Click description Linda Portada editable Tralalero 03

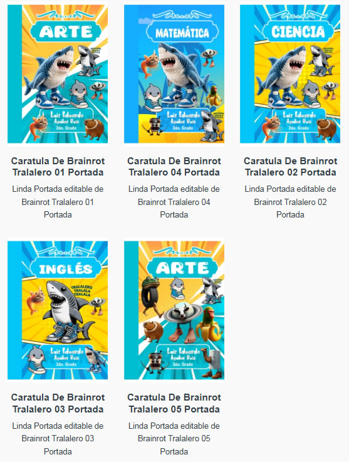point(58,438)
